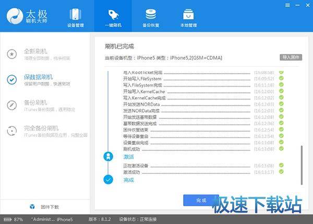Viewport: 313px width, 224px height.
Task: Click the 固件下载 cube icon
Action: tap(32, 207)
